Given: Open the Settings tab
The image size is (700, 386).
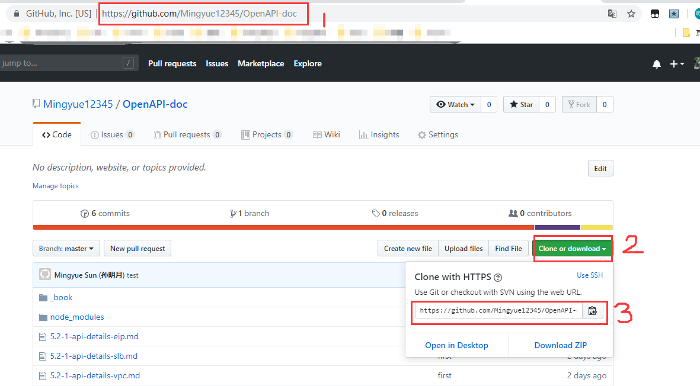Looking at the screenshot, I should coord(438,134).
